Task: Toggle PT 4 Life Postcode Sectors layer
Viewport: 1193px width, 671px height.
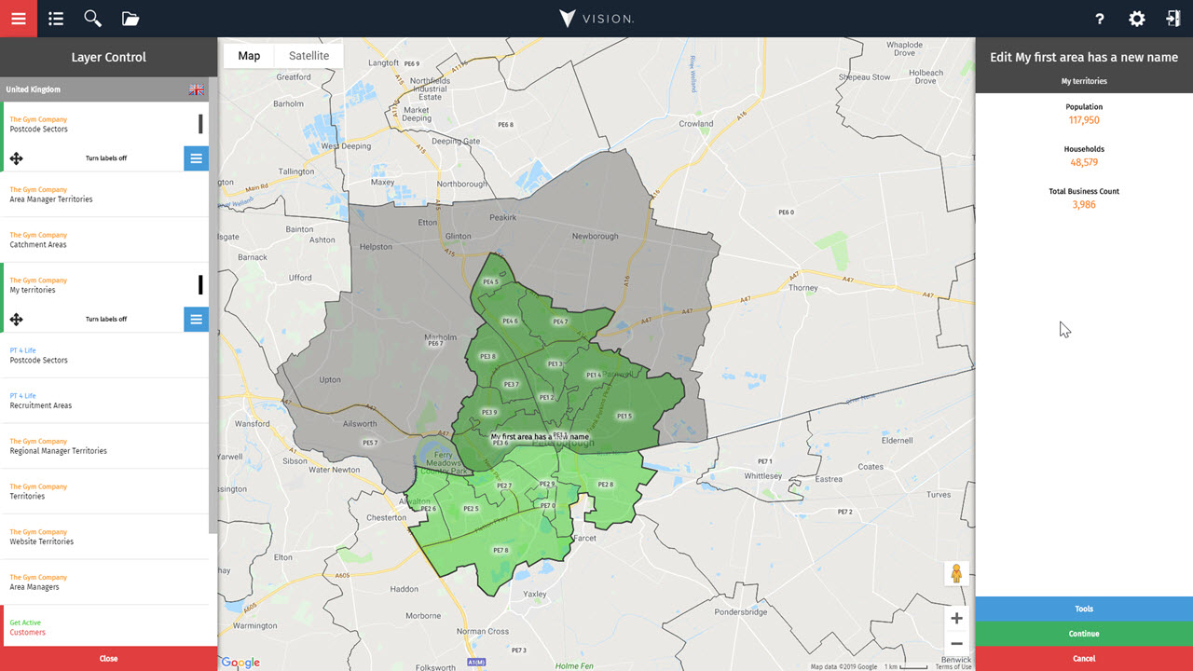Action: [x=104, y=355]
